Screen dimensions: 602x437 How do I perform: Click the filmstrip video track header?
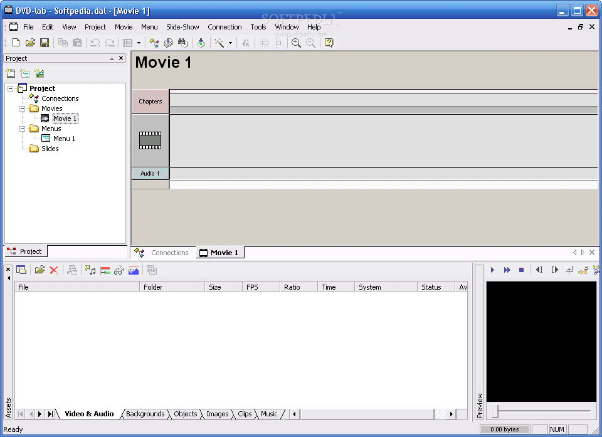pos(150,140)
